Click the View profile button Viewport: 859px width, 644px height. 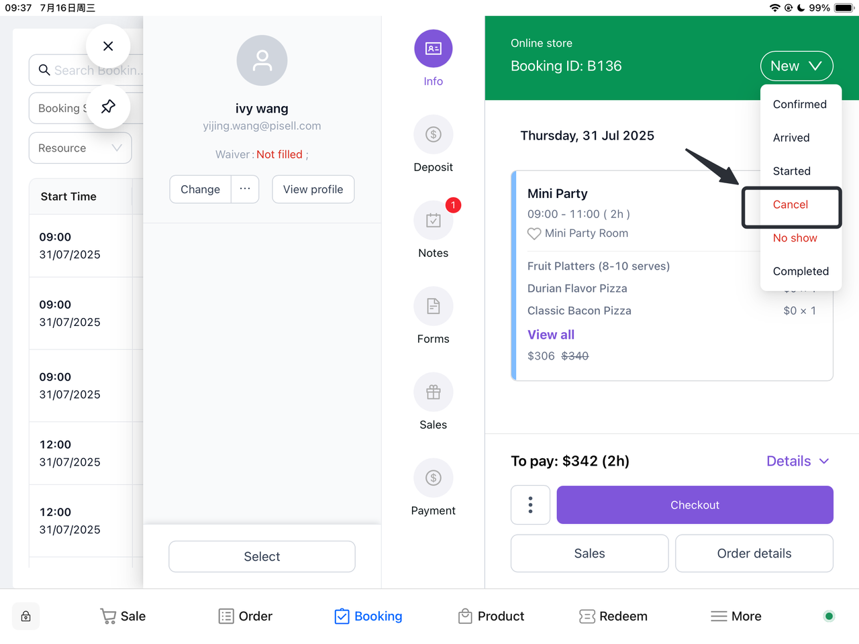tap(313, 190)
